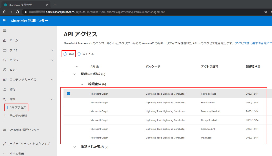
Task: Select API access in the sidebar
Action: click(18, 107)
